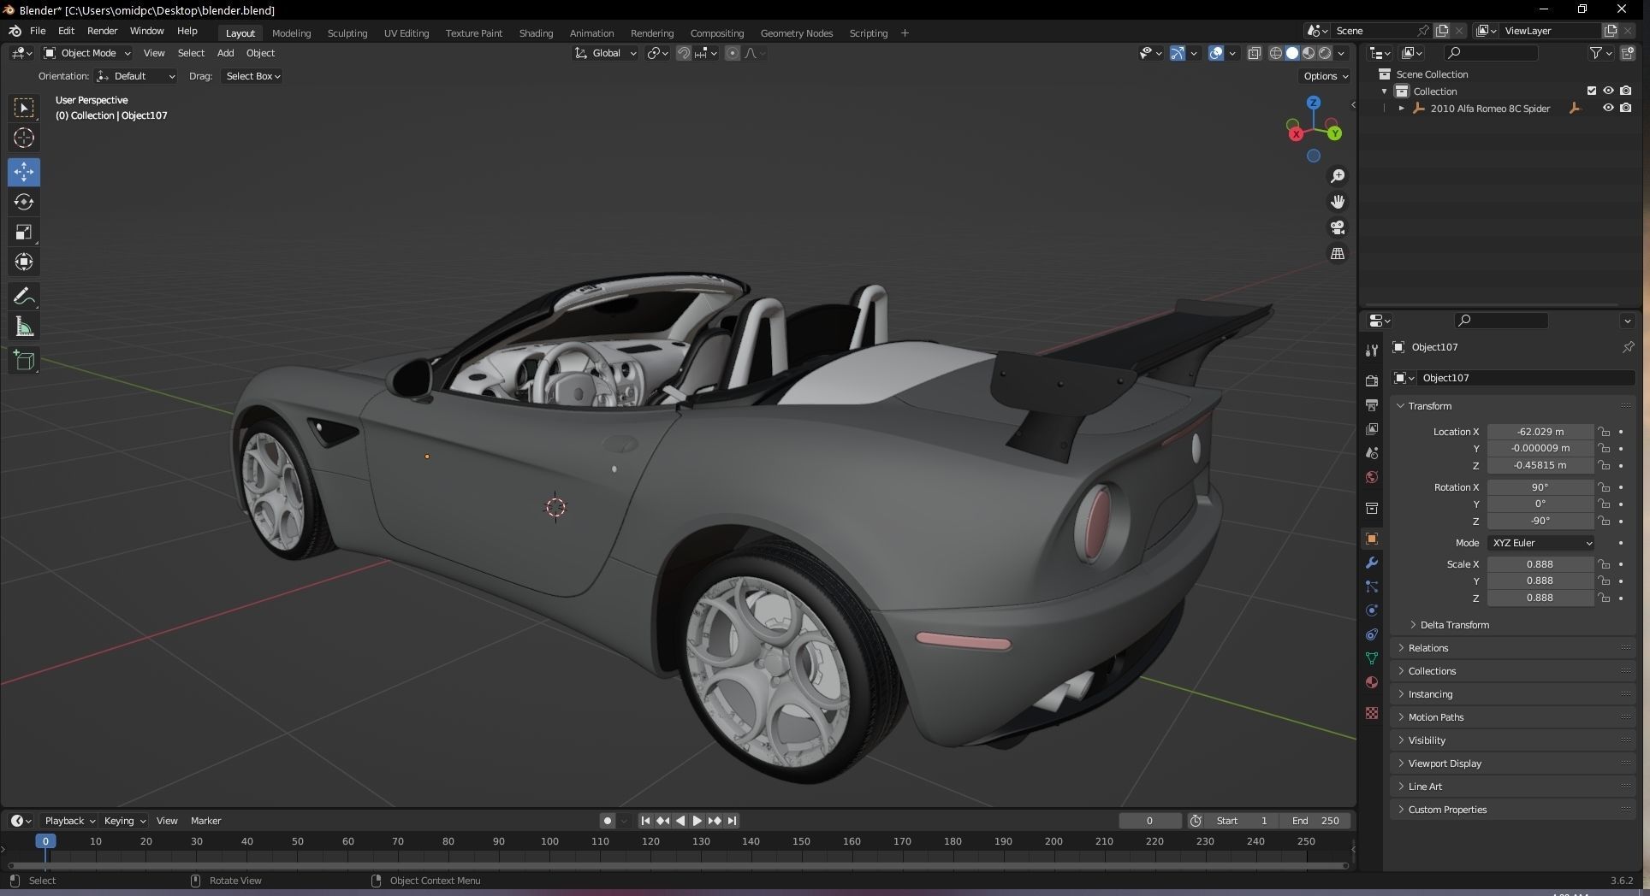Select the Measure tool
The height and width of the screenshot is (896, 1650).
point(24,327)
